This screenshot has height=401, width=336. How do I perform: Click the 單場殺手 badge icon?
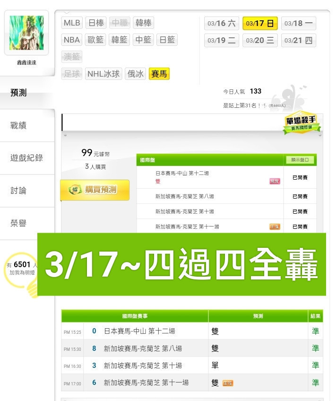pyautogui.click(x=302, y=123)
